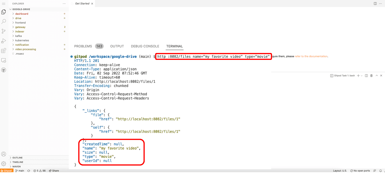Follow the 'refer to the documentation' link
Screen dimensions: 385x173
(x=311, y=56)
